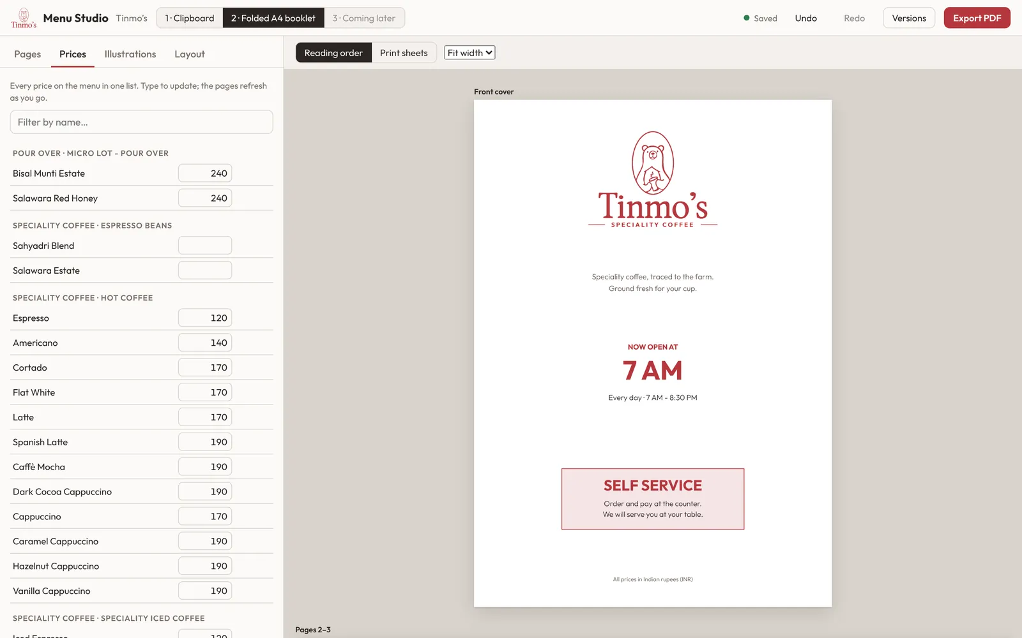
Task: Focus the Filter by name field
Action: (141, 122)
